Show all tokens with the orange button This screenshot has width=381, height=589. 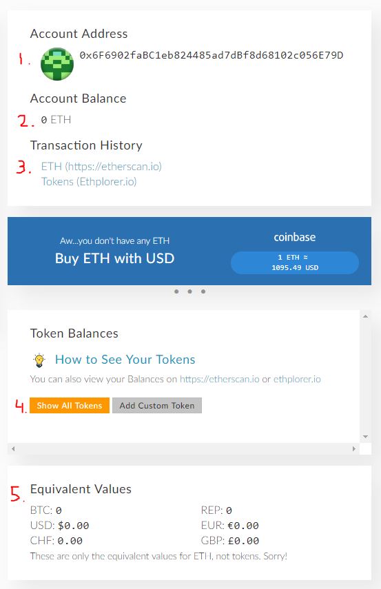[70, 405]
